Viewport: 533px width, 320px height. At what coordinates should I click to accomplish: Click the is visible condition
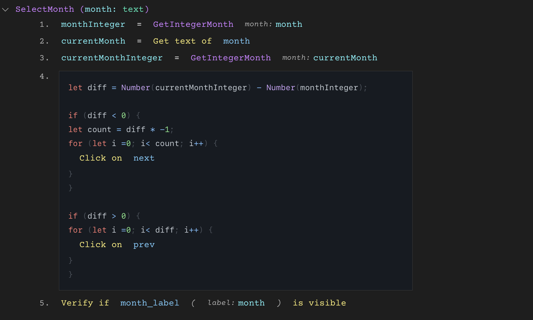[319, 303]
